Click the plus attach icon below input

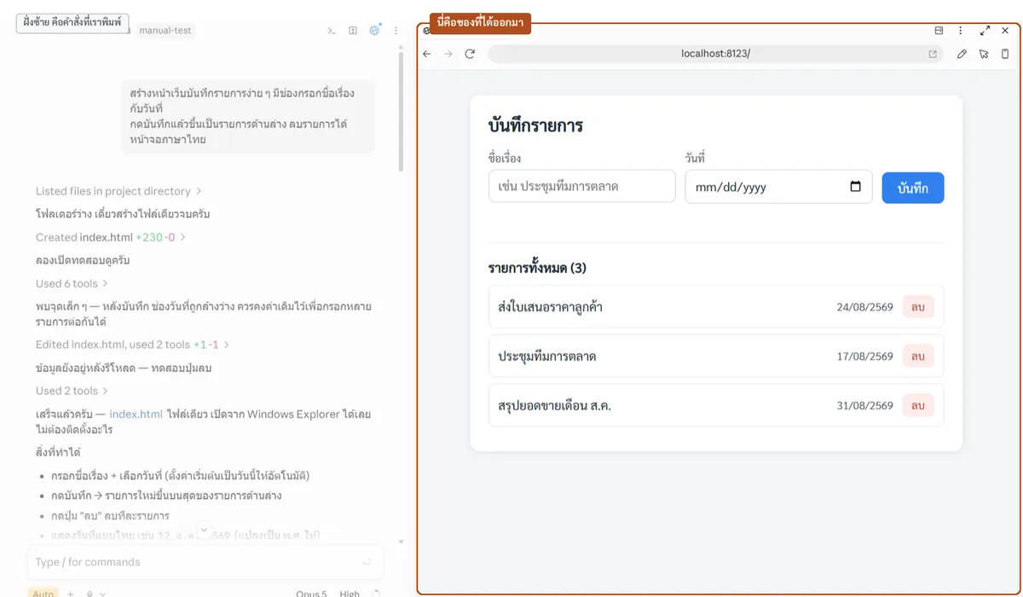(x=71, y=593)
